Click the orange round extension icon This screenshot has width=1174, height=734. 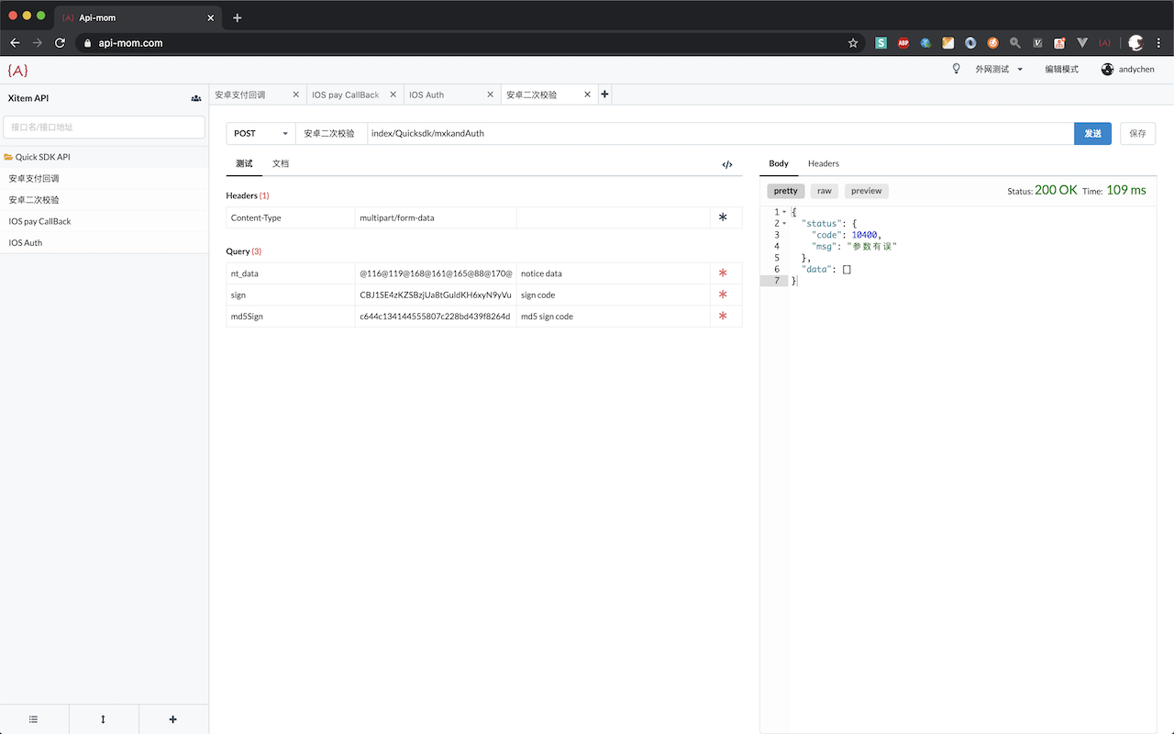(993, 43)
